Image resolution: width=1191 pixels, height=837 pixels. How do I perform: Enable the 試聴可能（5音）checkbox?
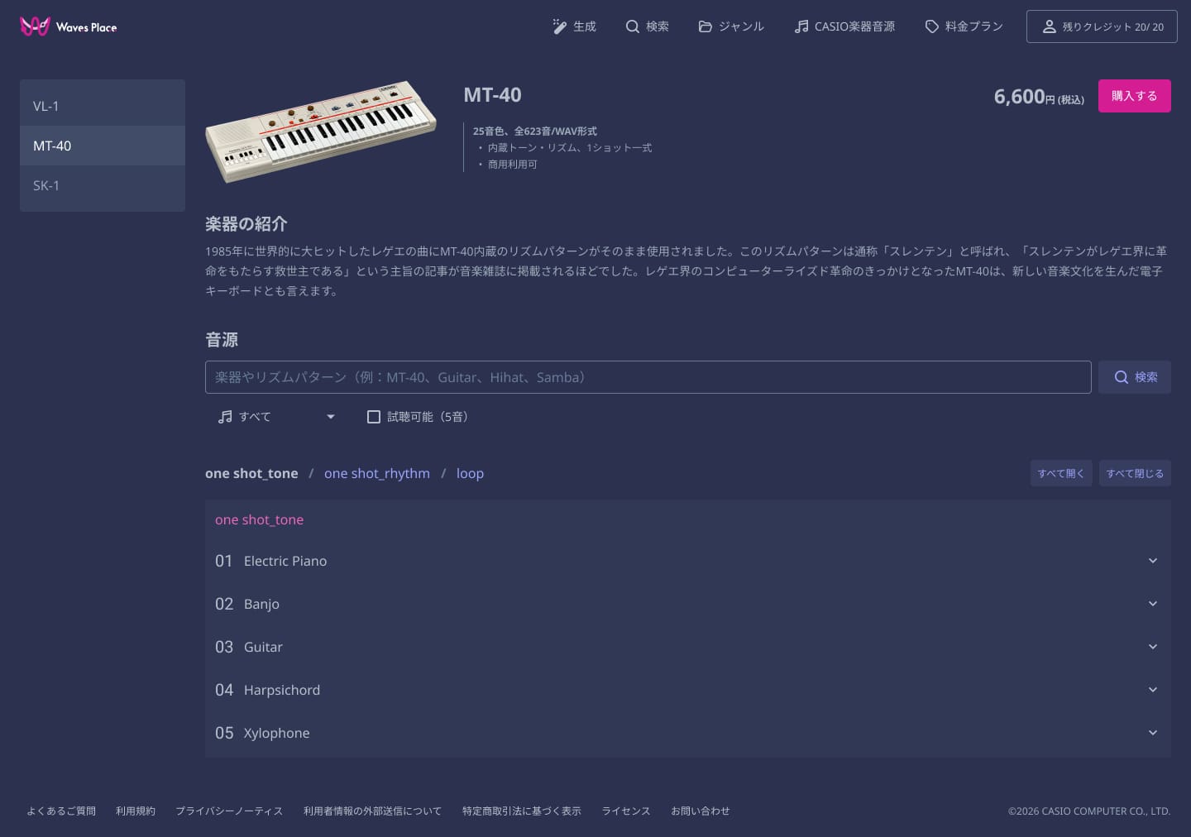pyautogui.click(x=374, y=417)
